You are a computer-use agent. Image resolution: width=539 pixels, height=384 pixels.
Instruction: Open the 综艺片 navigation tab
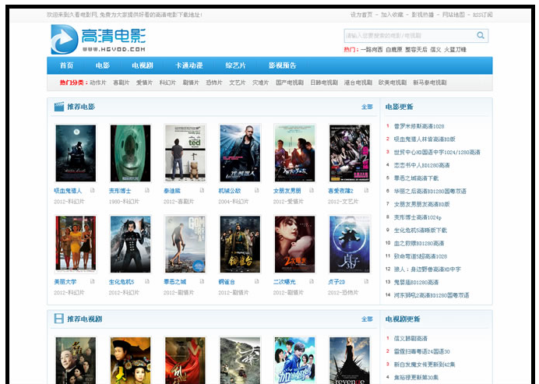pos(235,65)
